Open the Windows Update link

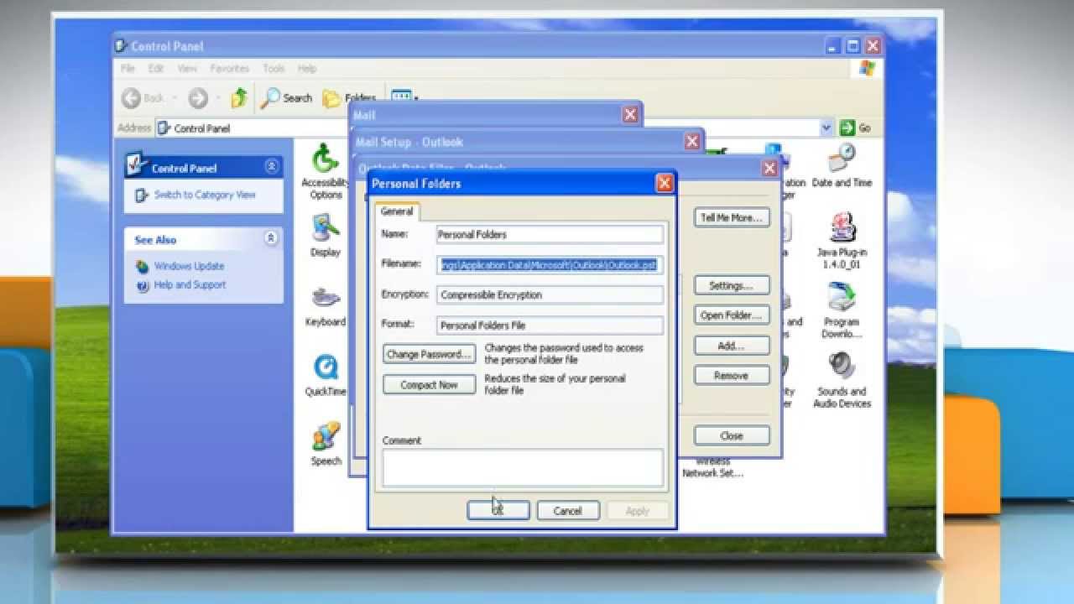pyautogui.click(x=189, y=266)
